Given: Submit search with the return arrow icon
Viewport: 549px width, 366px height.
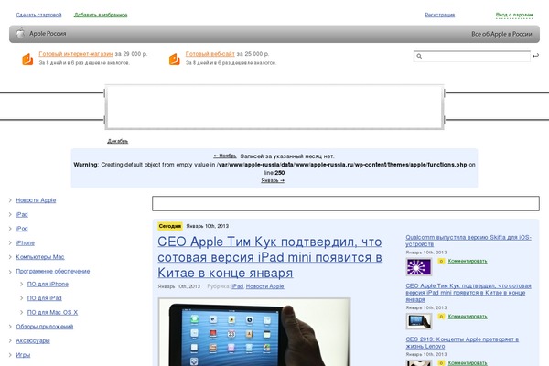Looking at the screenshot, I should point(535,55).
